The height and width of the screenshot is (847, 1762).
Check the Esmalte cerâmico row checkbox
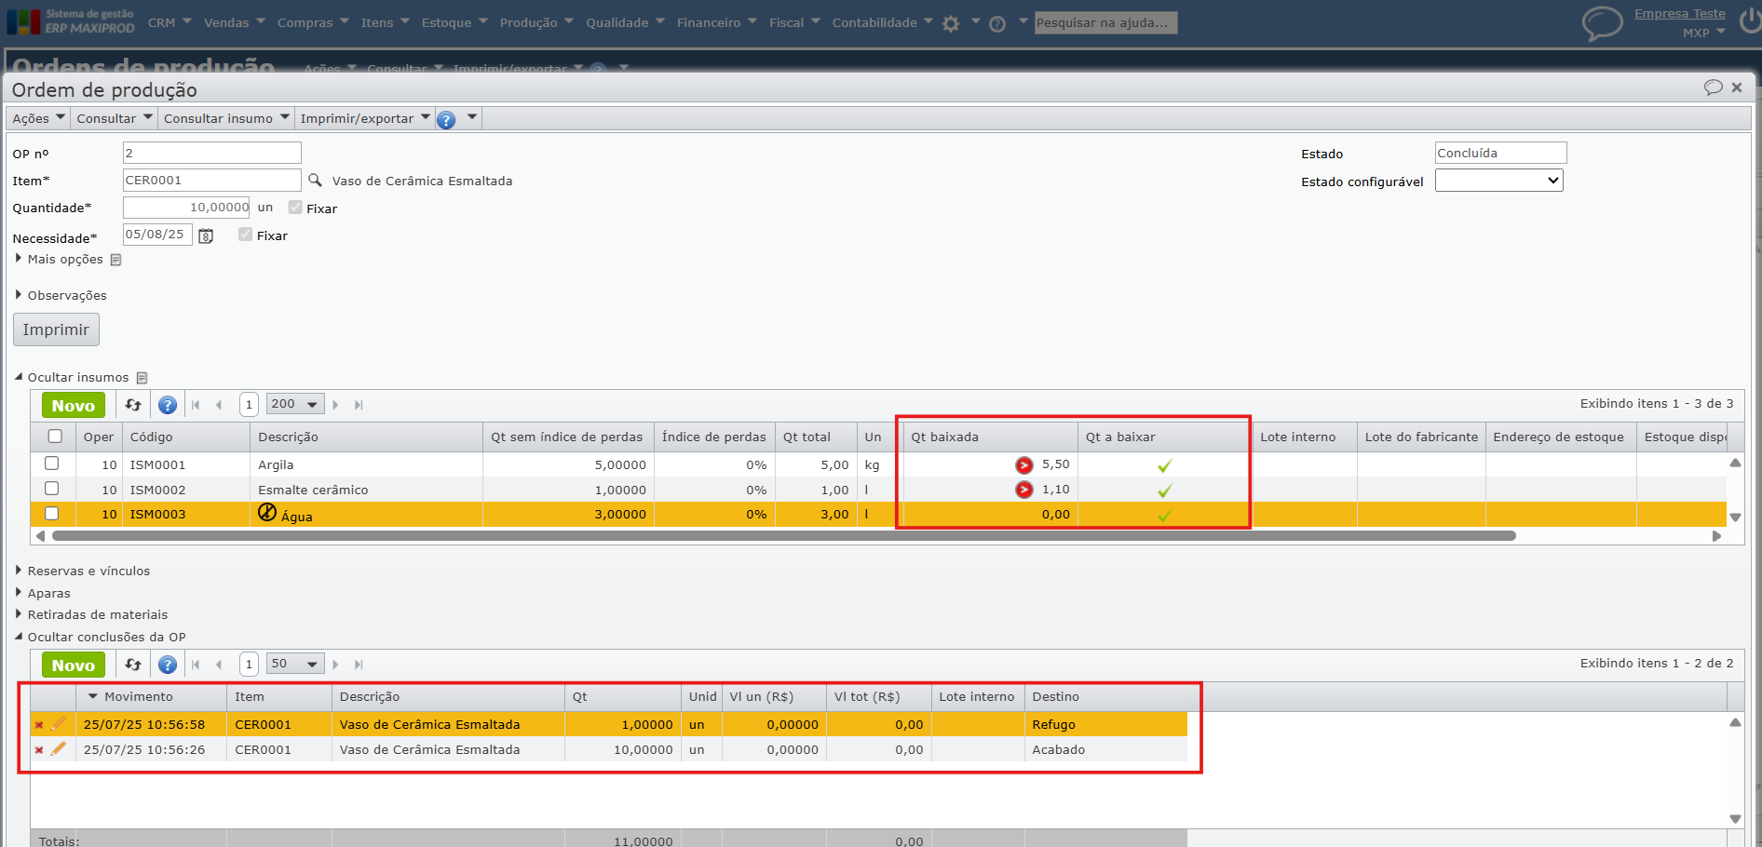[x=52, y=489]
